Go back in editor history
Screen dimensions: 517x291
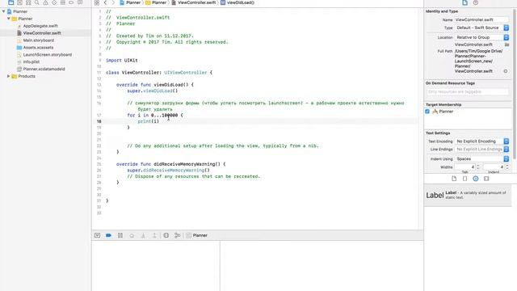pos(105,2)
